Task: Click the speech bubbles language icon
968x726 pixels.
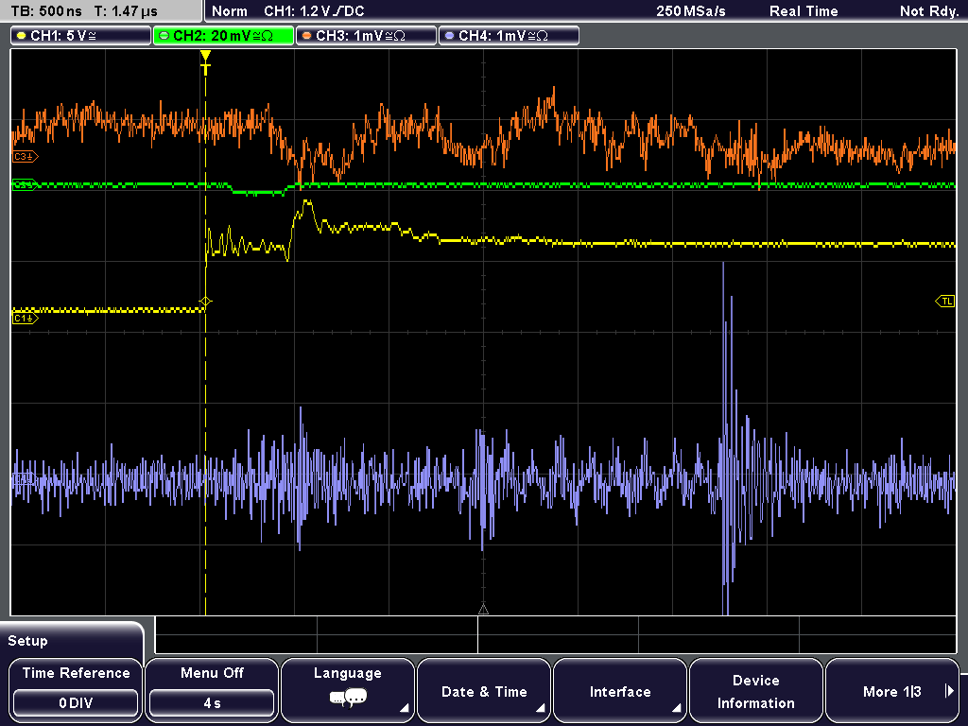Action: tap(348, 699)
